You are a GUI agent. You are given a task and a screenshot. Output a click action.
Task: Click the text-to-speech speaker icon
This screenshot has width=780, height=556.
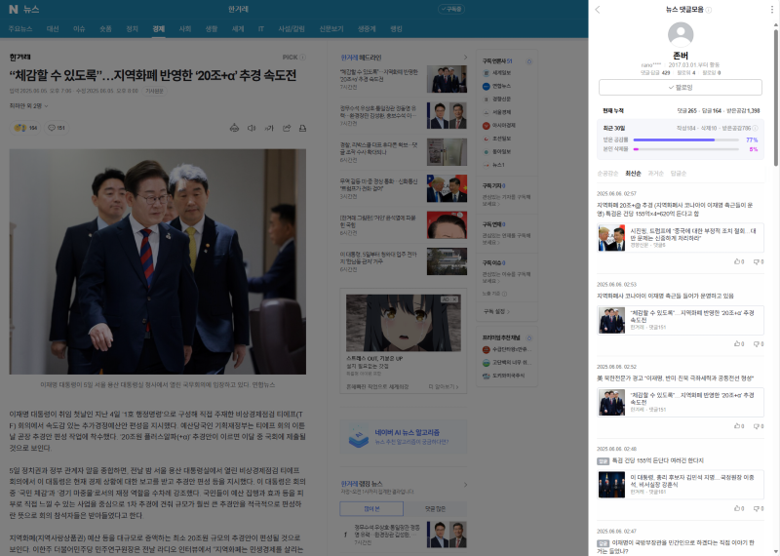(x=252, y=128)
